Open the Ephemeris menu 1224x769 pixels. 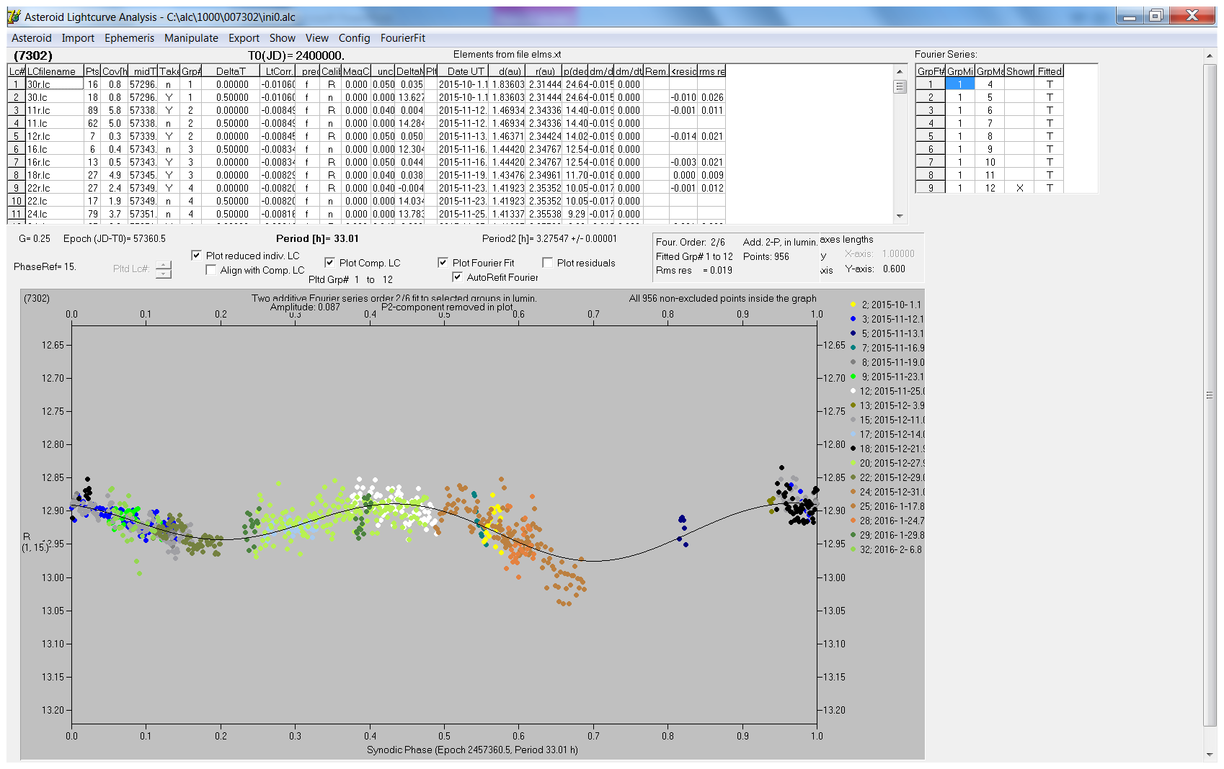click(x=129, y=38)
